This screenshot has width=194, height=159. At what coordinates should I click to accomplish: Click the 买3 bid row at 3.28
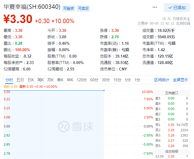click(172, 135)
